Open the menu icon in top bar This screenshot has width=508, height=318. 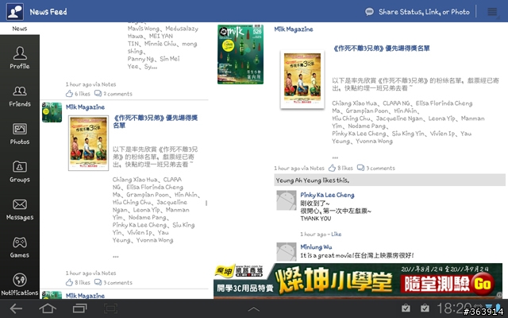tap(492, 12)
